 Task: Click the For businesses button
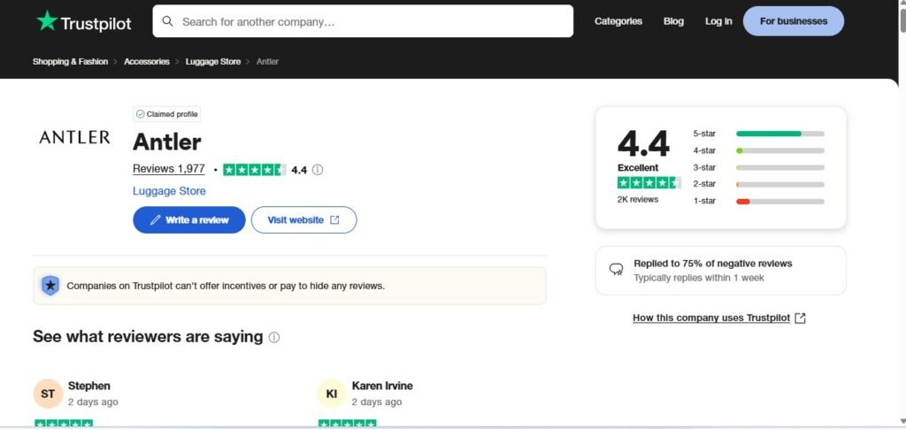click(x=794, y=21)
